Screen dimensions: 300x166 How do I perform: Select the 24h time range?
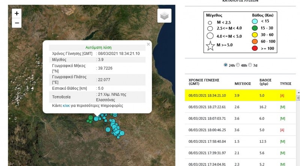point(225,65)
